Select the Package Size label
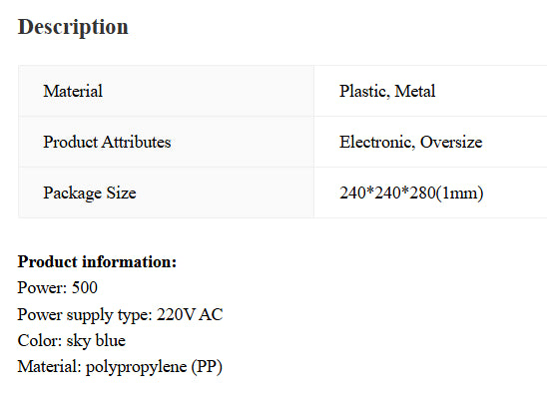This screenshot has height=394, width=547. pyautogui.click(x=90, y=194)
